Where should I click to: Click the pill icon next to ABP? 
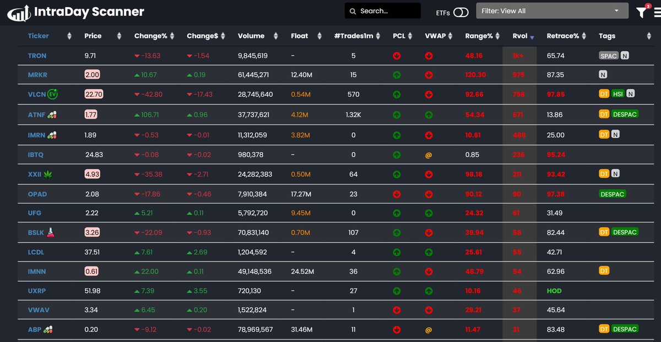pyautogui.click(x=49, y=329)
